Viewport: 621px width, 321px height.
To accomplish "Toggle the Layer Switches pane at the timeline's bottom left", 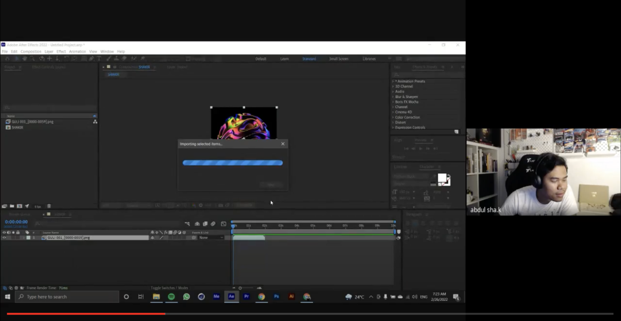I will pyautogui.click(x=5, y=288).
